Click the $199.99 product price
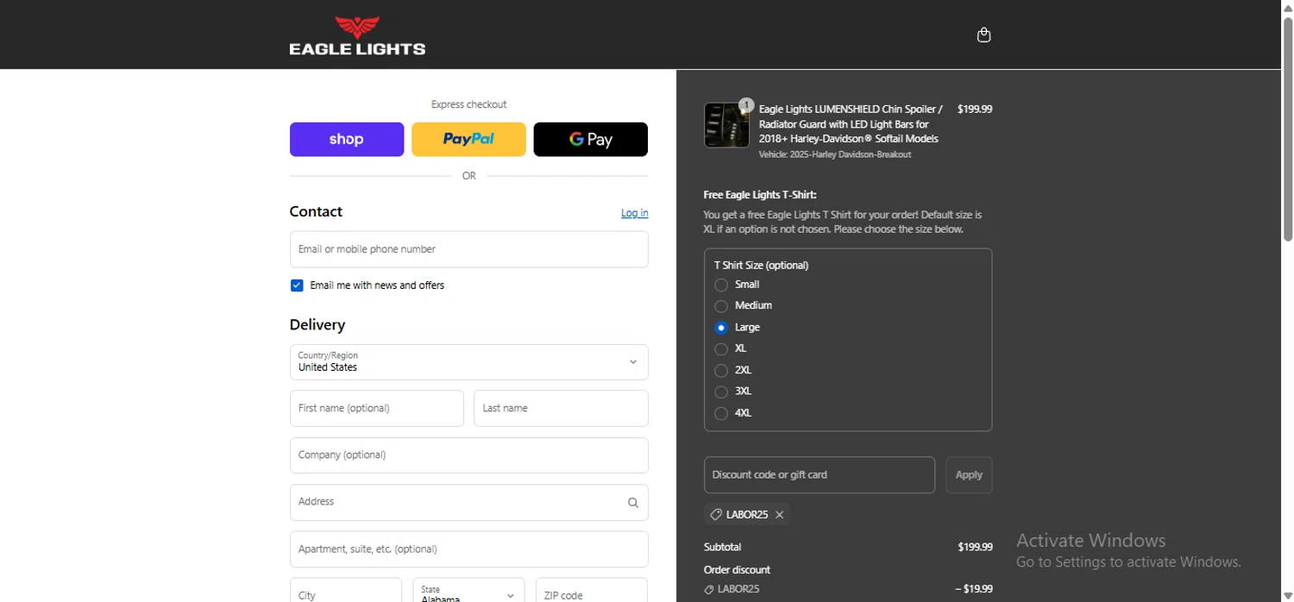Image resolution: width=1294 pixels, height=602 pixels. tap(975, 110)
